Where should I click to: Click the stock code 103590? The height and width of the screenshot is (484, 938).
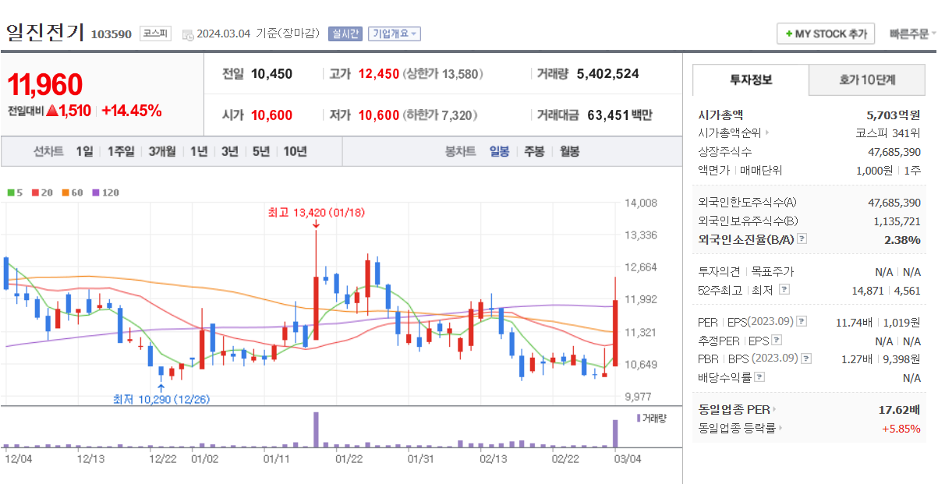pyautogui.click(x=111, y=34)
